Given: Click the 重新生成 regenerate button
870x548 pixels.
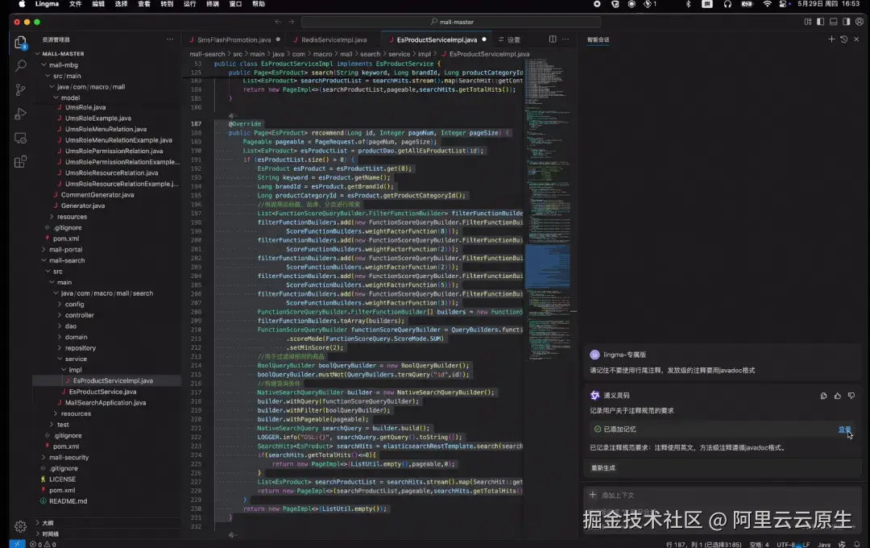Looking at the screenshot, I should 605,467.
